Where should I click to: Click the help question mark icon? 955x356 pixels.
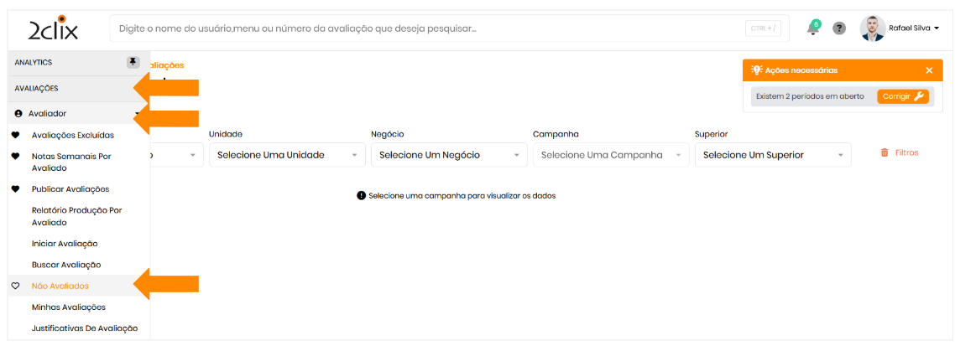pyautogui.click(x=838, y=28)
